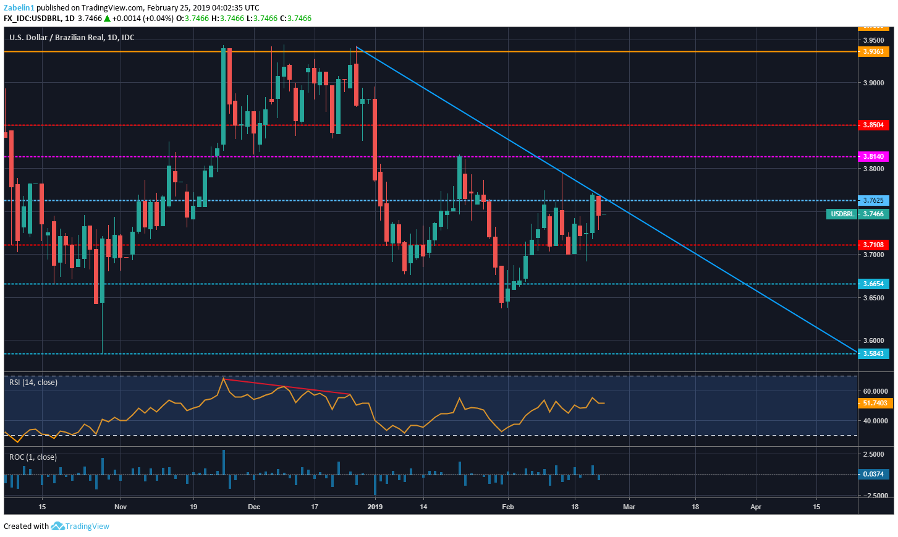Viewport: 898px width, 537px height.
Task: Click the Feb date axis label
Action: [508, 507]
